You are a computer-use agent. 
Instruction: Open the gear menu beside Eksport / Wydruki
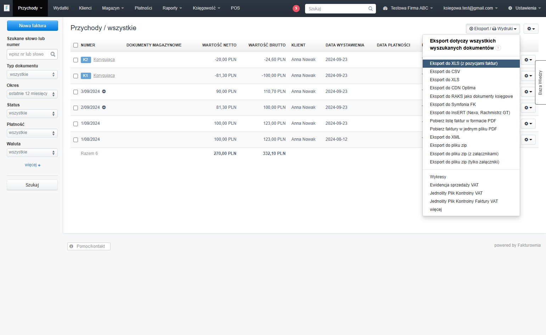531,29
